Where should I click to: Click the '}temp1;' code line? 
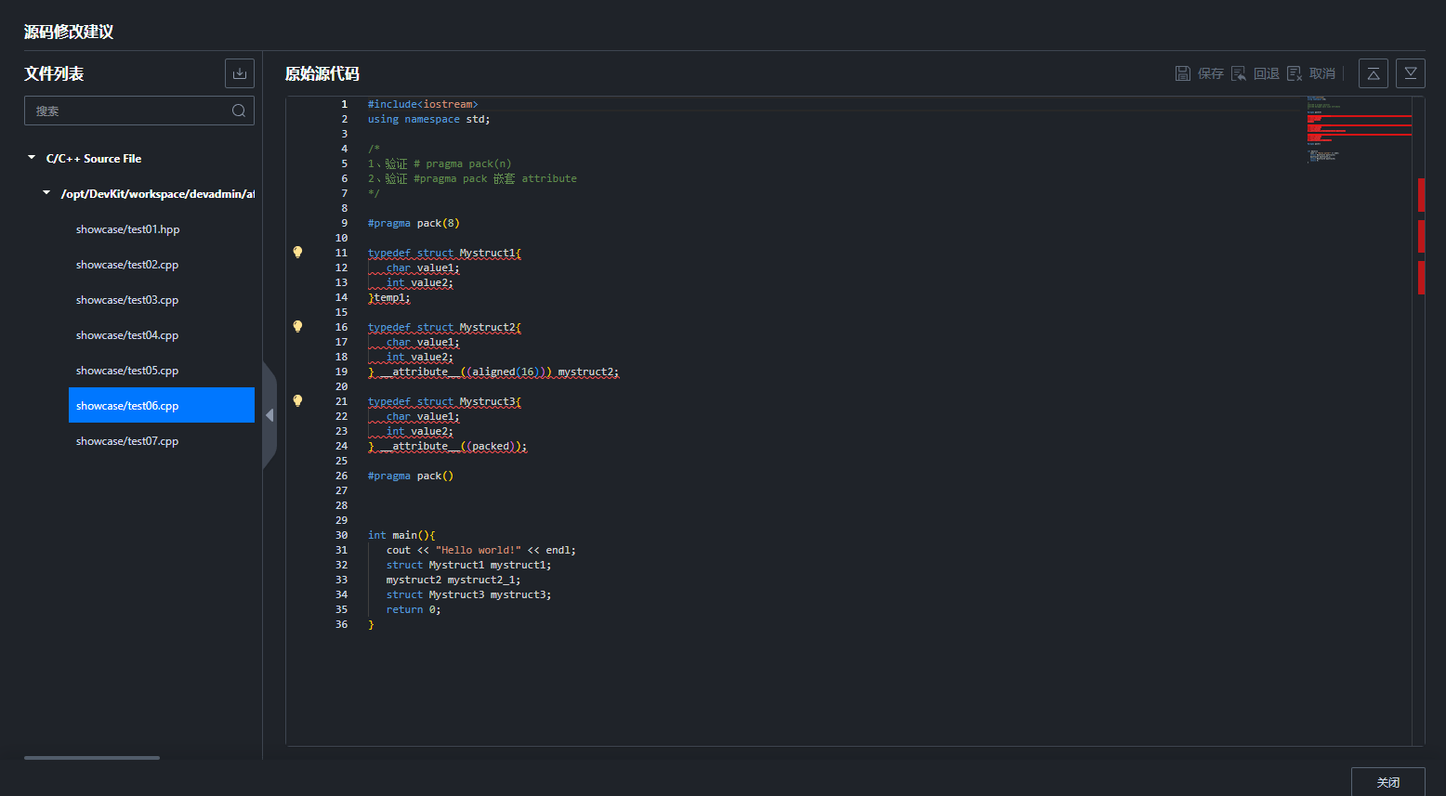(x=389, y=297)
